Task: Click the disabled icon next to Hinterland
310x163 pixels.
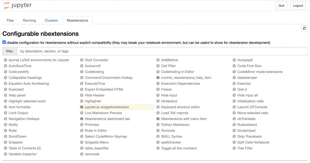Action: [158, 101]
